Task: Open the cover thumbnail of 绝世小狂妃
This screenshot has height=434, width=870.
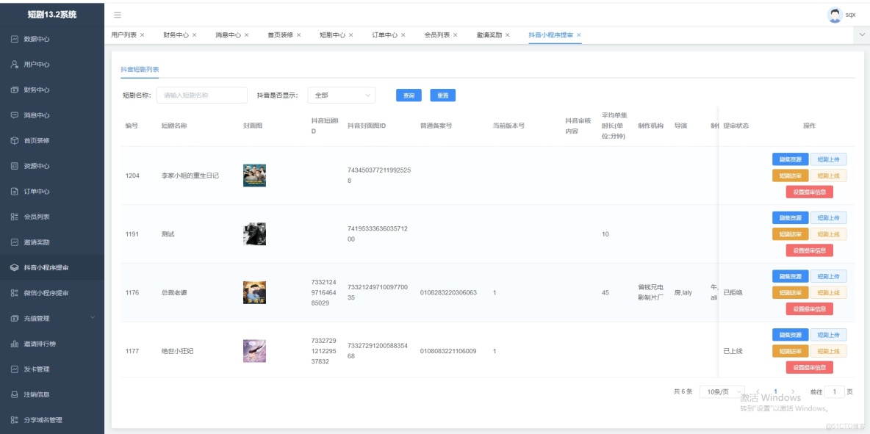Action: pyautogui.click(x=255, y=351)
